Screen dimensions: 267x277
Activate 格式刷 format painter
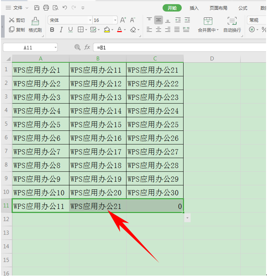point(35,25)
